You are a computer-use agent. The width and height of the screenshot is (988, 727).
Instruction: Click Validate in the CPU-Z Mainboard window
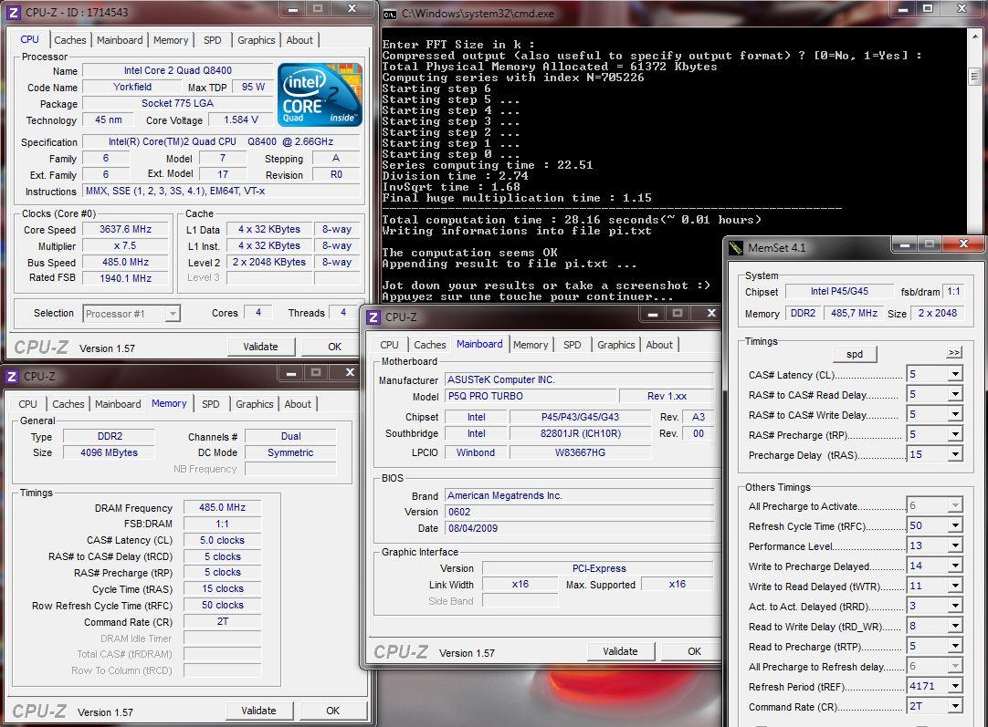(620, 651)
